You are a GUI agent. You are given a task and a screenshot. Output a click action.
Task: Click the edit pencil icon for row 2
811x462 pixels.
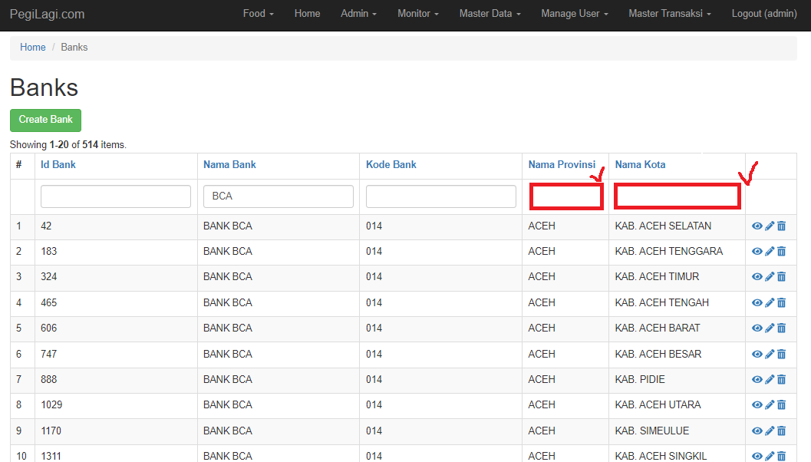tap(770, 252)
